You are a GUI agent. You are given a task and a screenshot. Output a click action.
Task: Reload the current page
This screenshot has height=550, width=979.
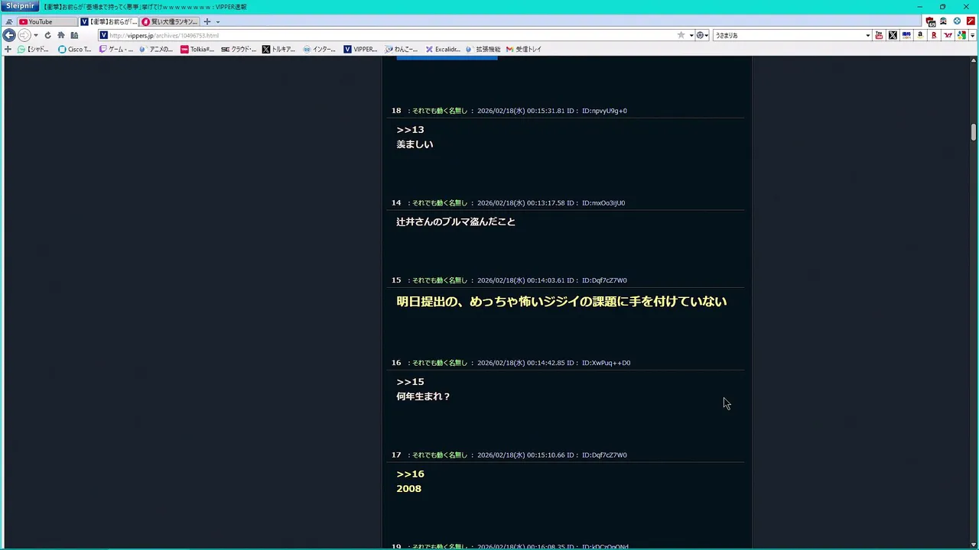click(x=47, y=35)
